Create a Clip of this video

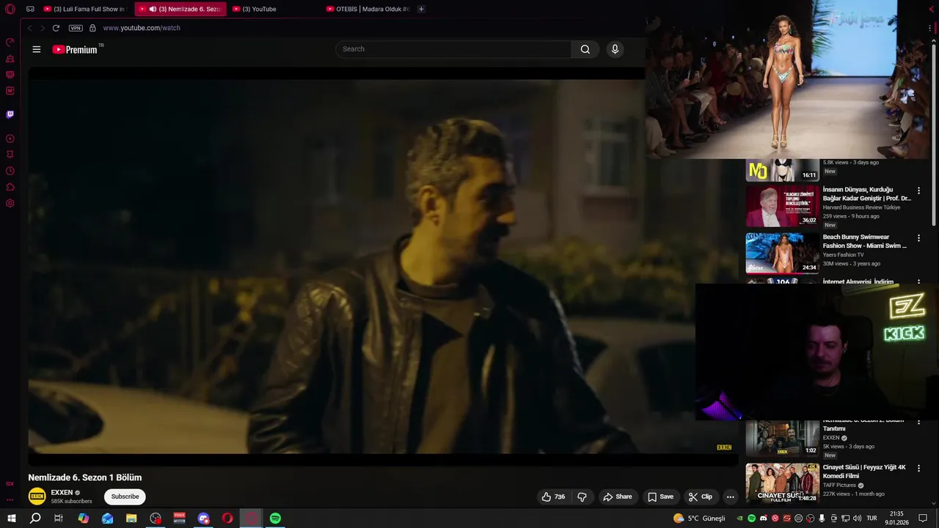(700, 496)
